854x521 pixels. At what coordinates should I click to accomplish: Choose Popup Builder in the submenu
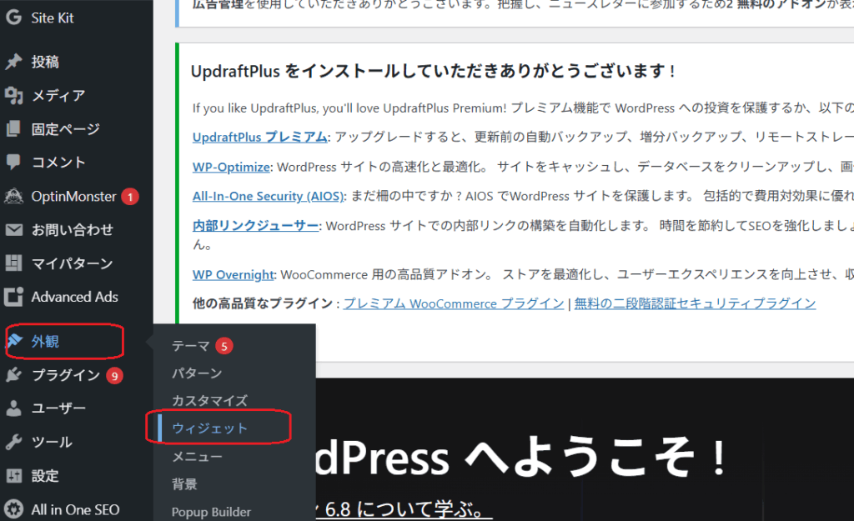[x=211, y=512]
